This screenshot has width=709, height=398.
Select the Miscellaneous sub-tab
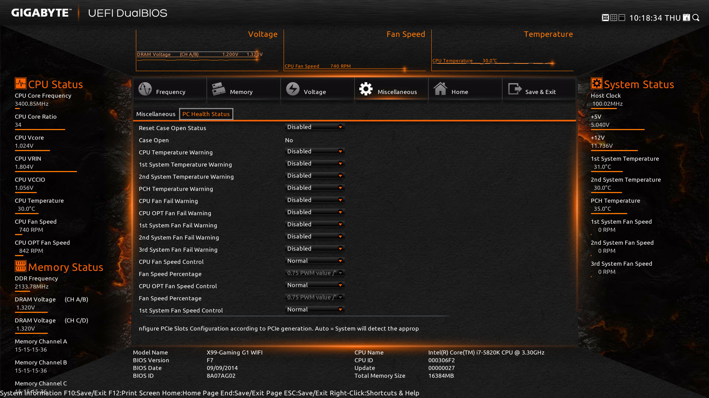point(156,114)
